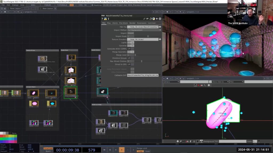Click the Python help icon in parameters
The width and height of the screenshot is (273, 153).
pyautogui.click(x=105, y=19)
